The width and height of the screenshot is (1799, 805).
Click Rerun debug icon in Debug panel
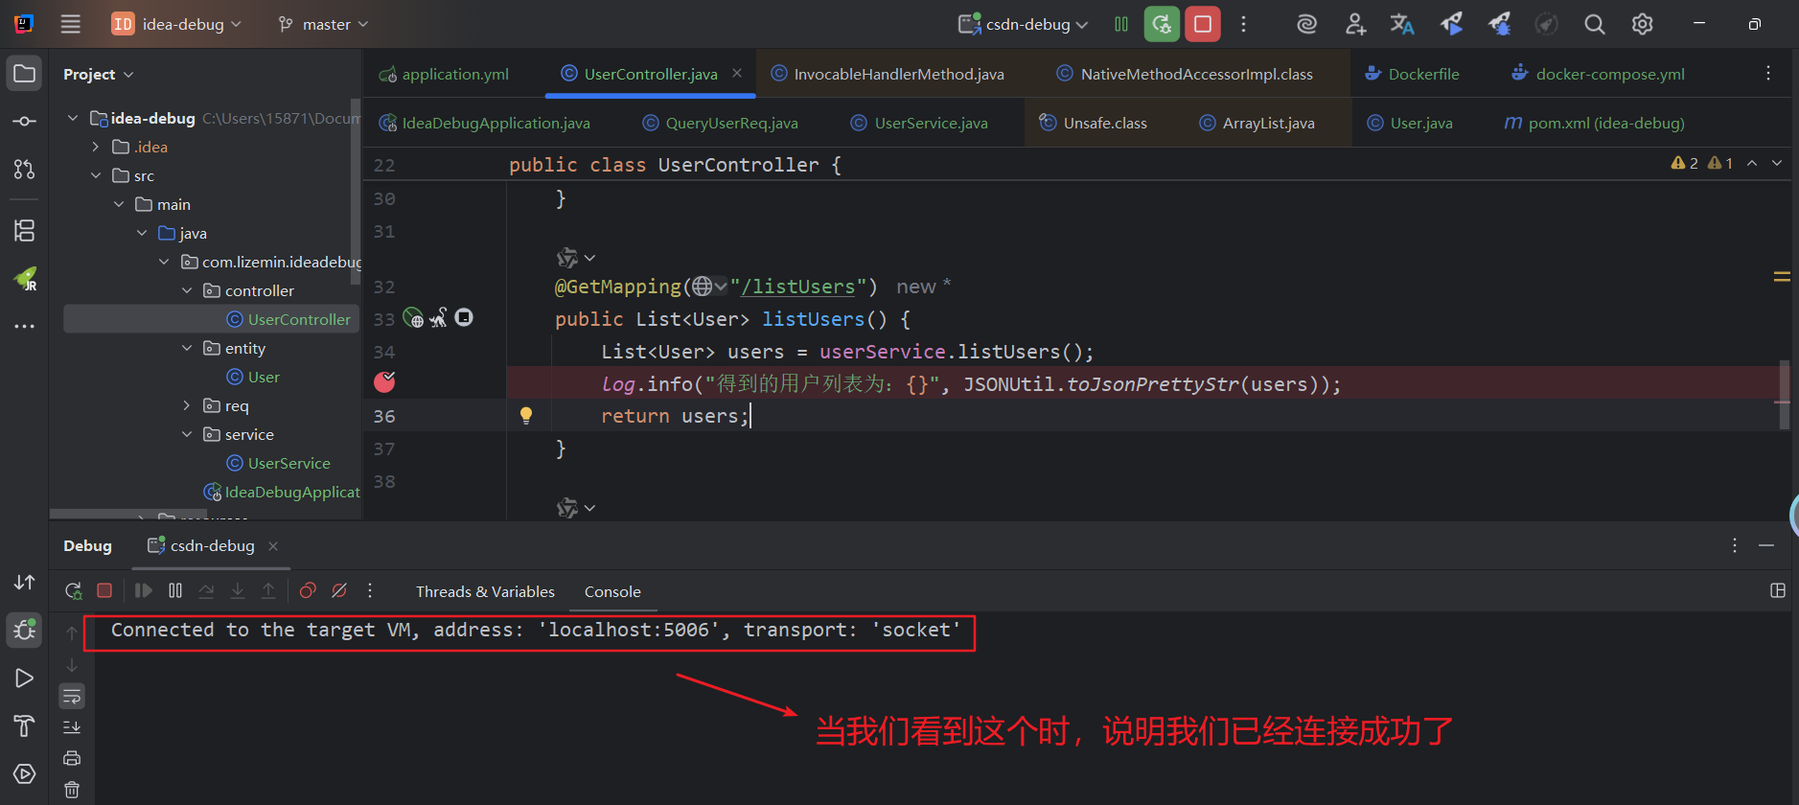point(74,591)
